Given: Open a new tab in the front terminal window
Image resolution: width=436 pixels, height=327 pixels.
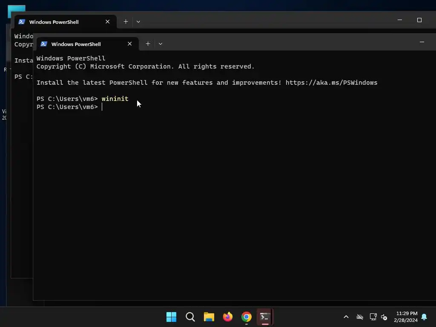Looking at the screenshot, I should click(x=148, y=44).
